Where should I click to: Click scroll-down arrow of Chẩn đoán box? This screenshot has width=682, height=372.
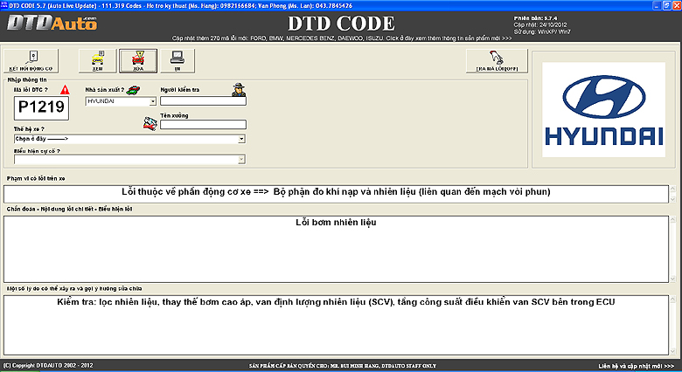coord(673,279)
